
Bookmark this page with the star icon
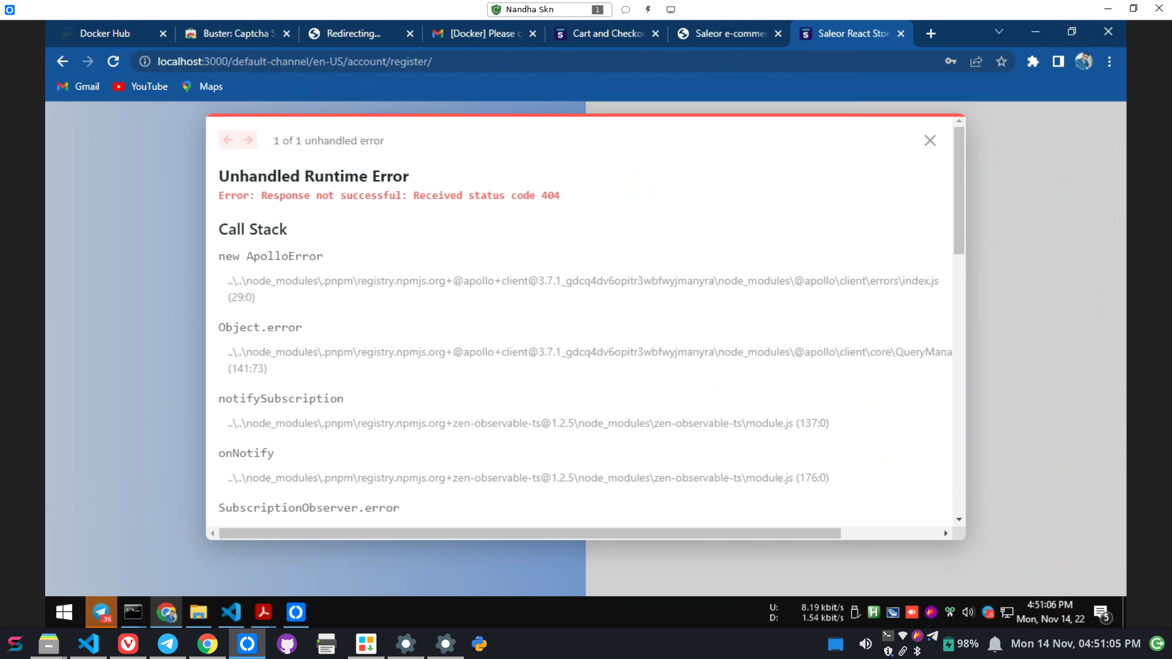click(x=1001, y=62)
